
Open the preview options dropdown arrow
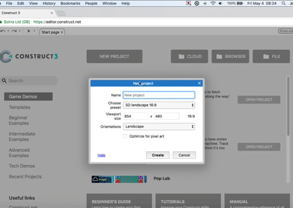(x=34, y=31)
